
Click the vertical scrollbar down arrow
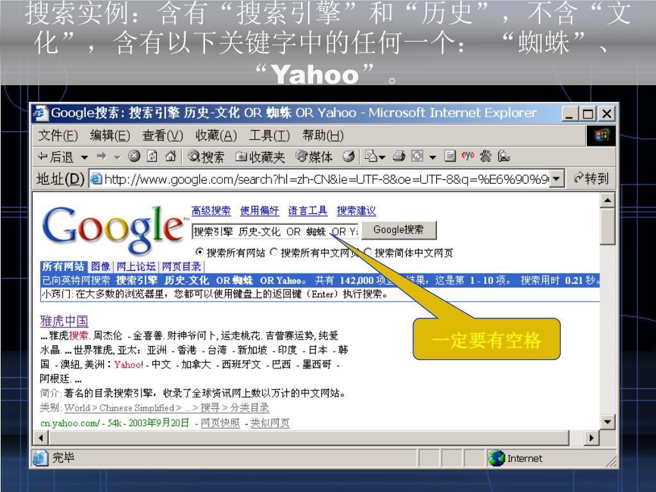pos(607,422)
